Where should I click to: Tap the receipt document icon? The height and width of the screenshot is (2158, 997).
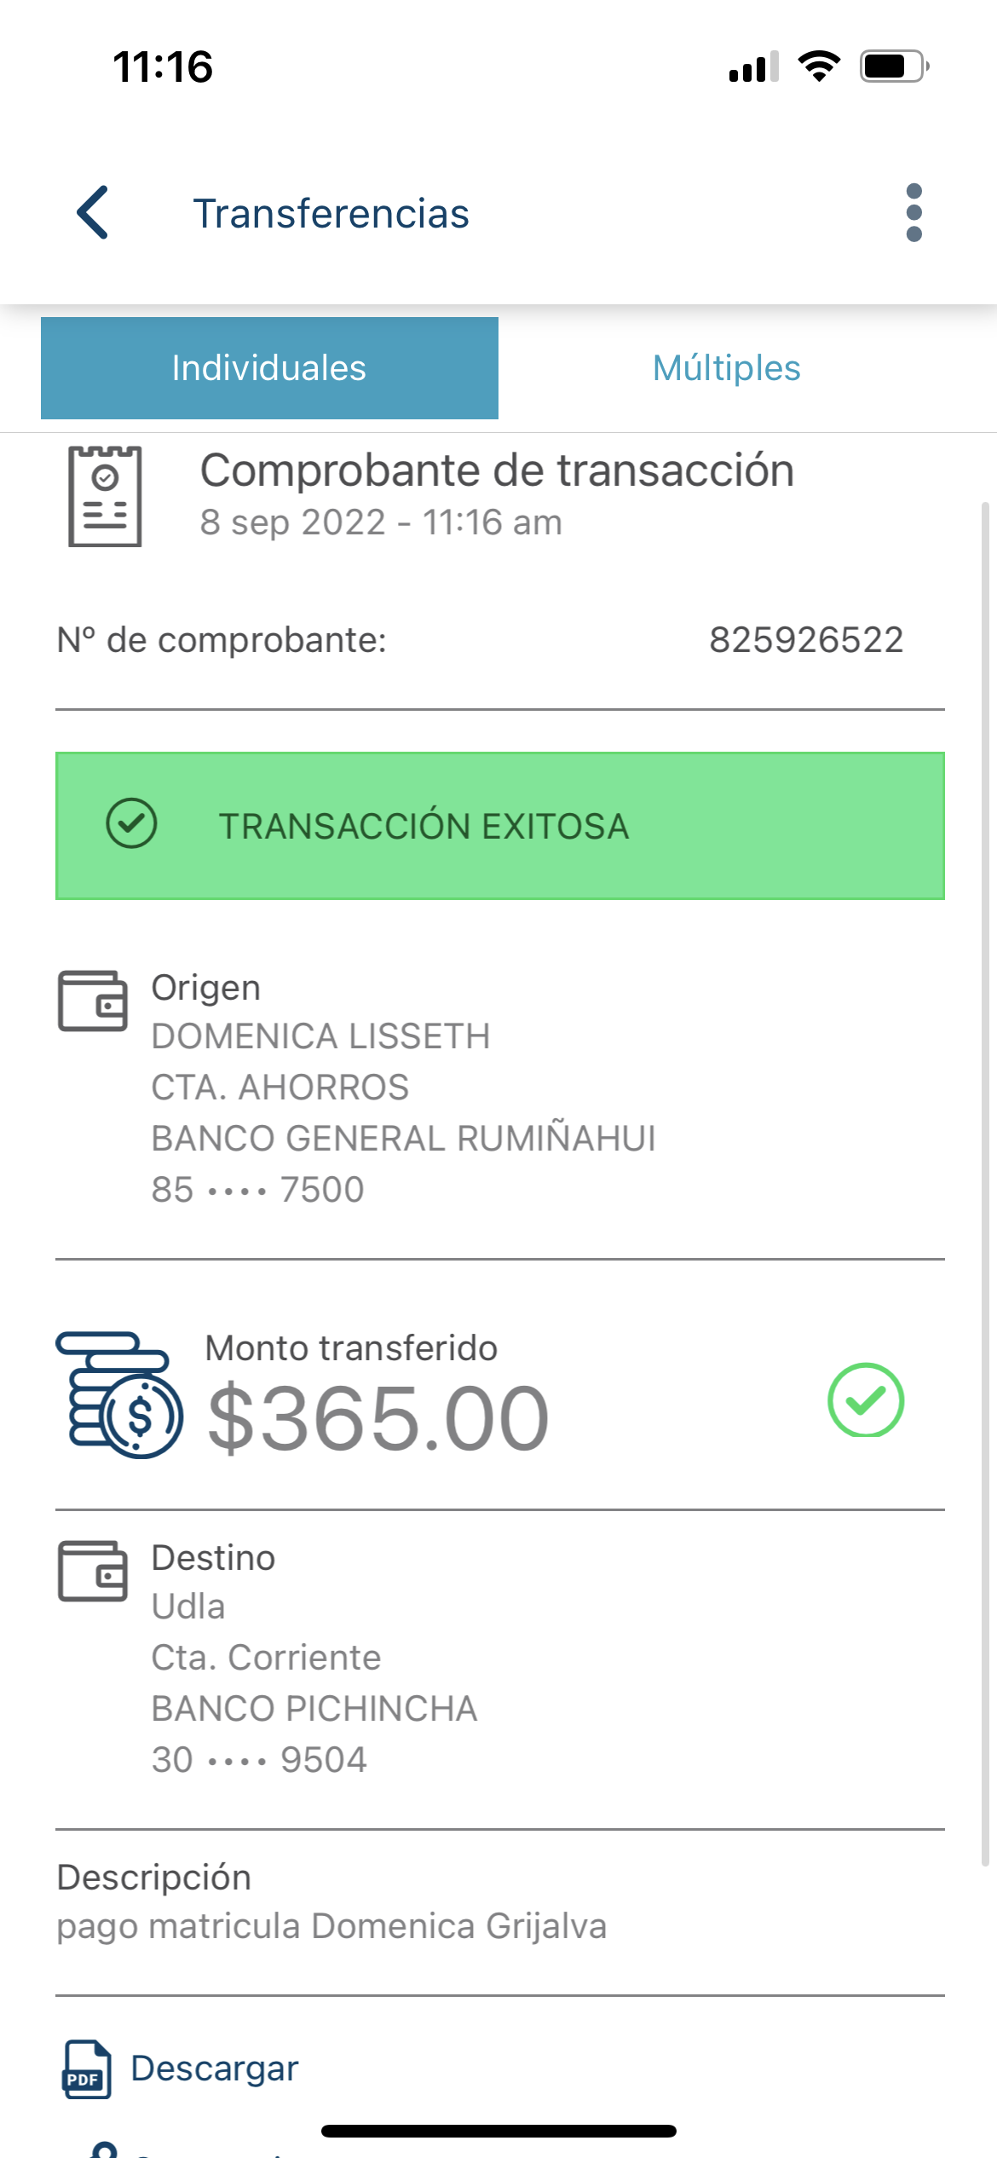pyautogui.click(x=105, y=496)
